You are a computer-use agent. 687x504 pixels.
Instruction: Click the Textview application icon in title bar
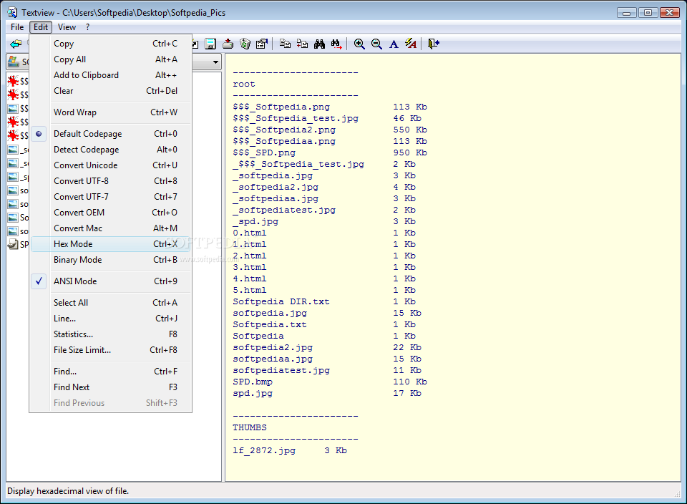tap(12, 12)
